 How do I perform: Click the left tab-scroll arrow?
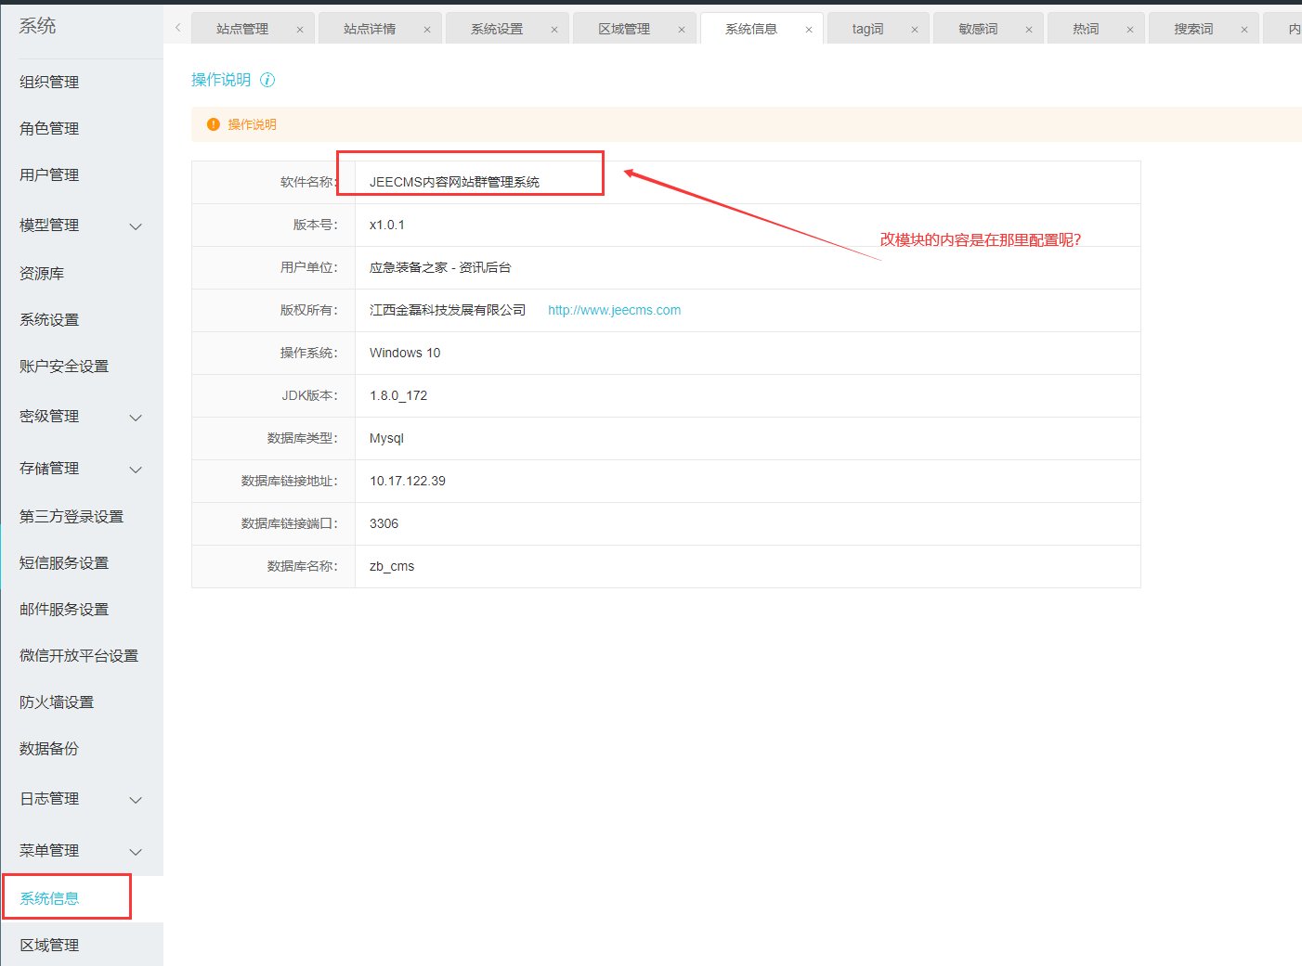click(x=177, y=28)
